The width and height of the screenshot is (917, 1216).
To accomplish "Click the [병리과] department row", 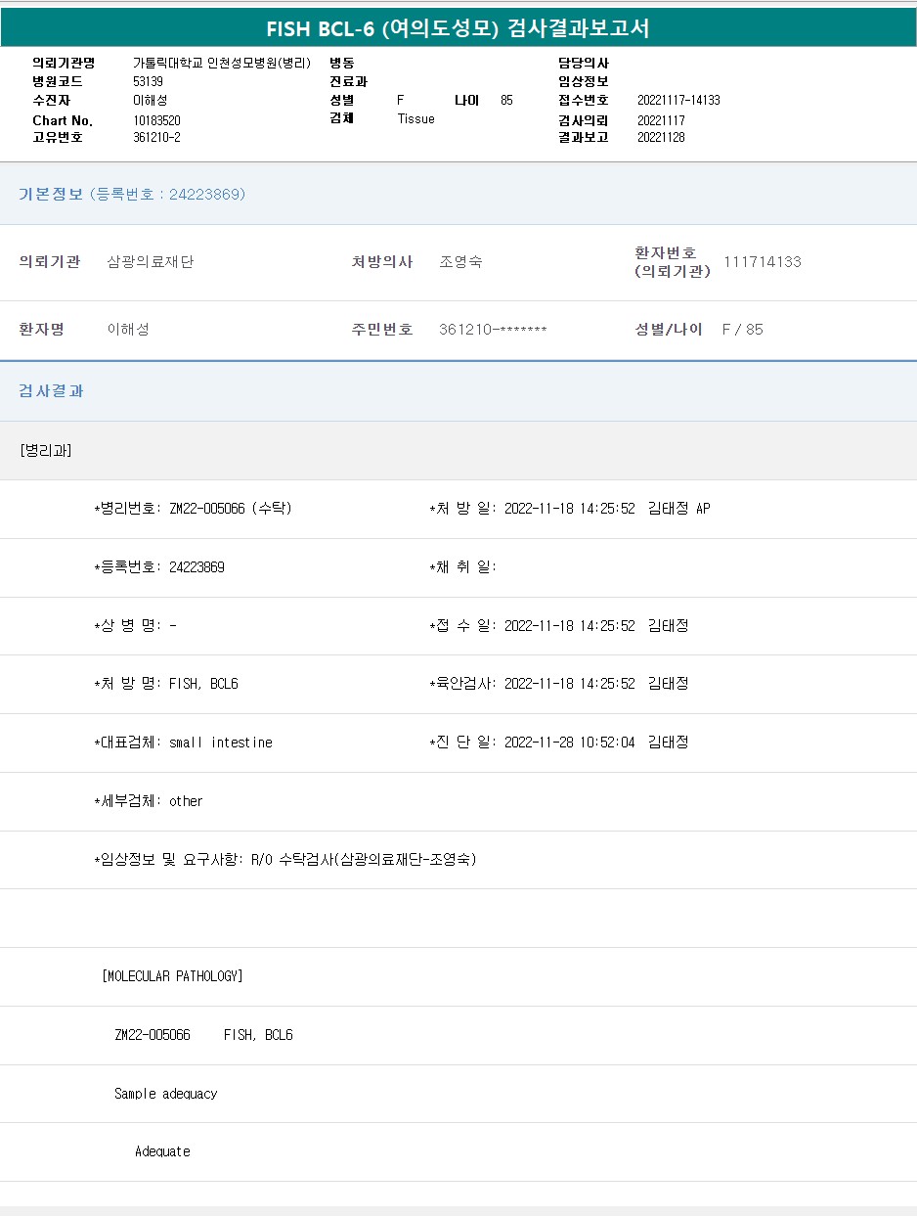I will point(45,450).
